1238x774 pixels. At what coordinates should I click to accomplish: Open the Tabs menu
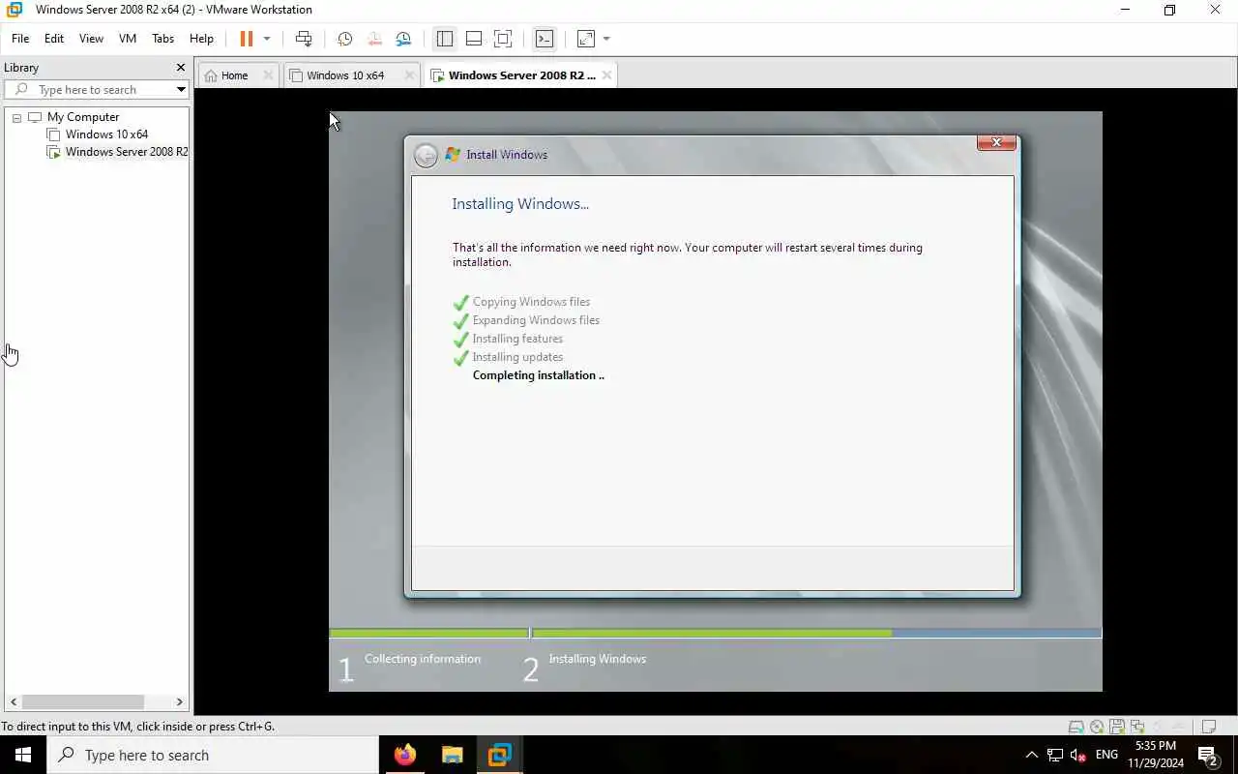click(x=163, y=39)
